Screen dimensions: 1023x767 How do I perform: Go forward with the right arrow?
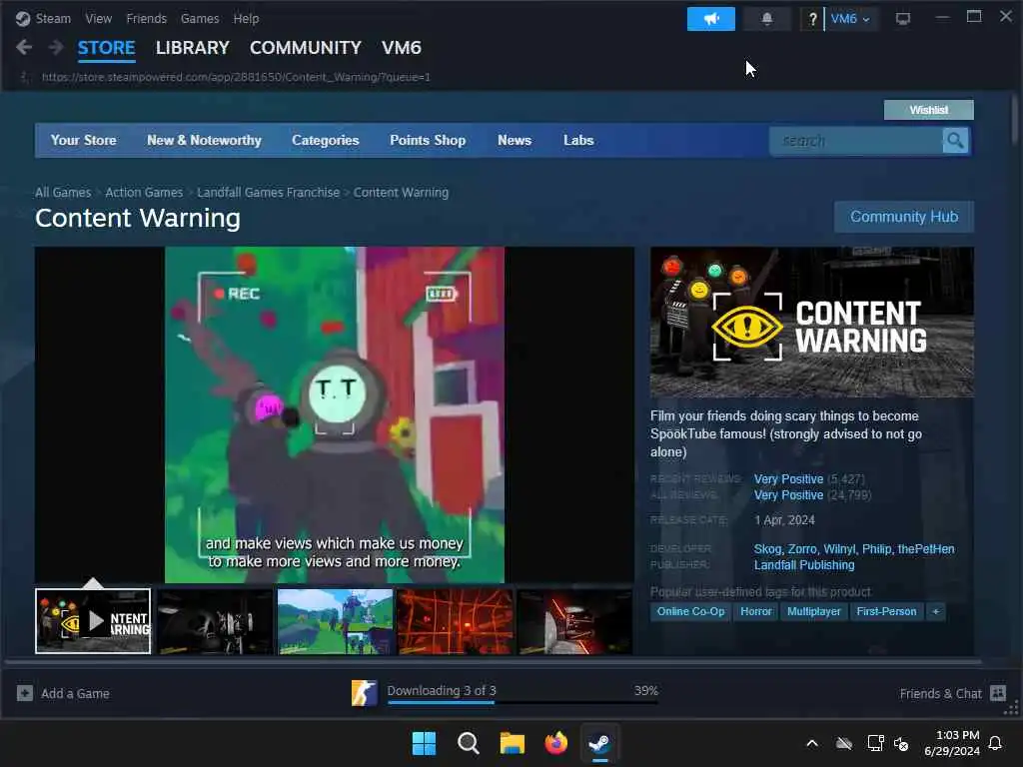tap(56, 48)
